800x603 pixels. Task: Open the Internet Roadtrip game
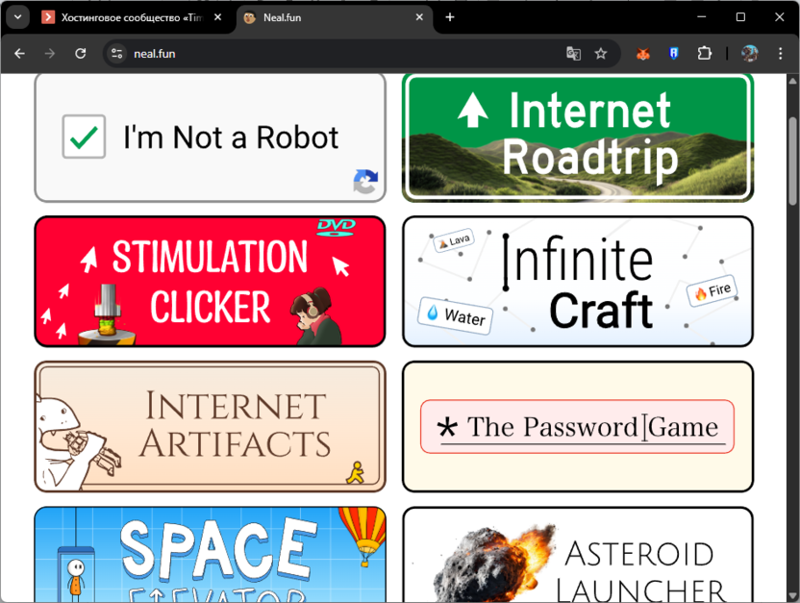(x=578, y=138)
